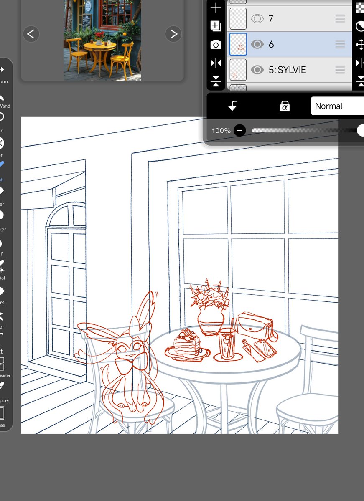Grab layer 7 reorder handle
Image resolution: width=364 pixels, height=501 pixels.
340,19
